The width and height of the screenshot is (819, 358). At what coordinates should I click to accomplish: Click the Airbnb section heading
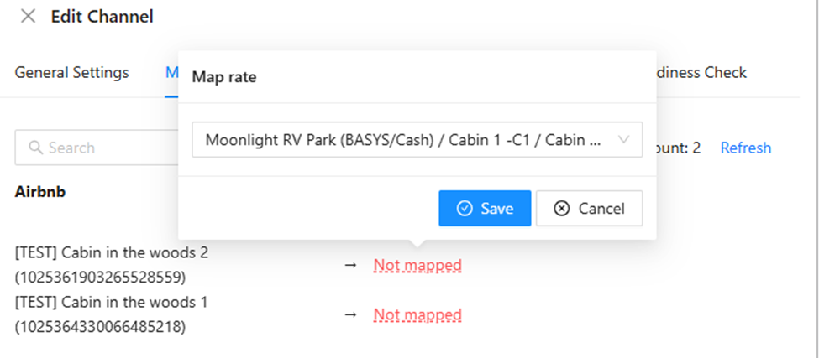[40, 192]
